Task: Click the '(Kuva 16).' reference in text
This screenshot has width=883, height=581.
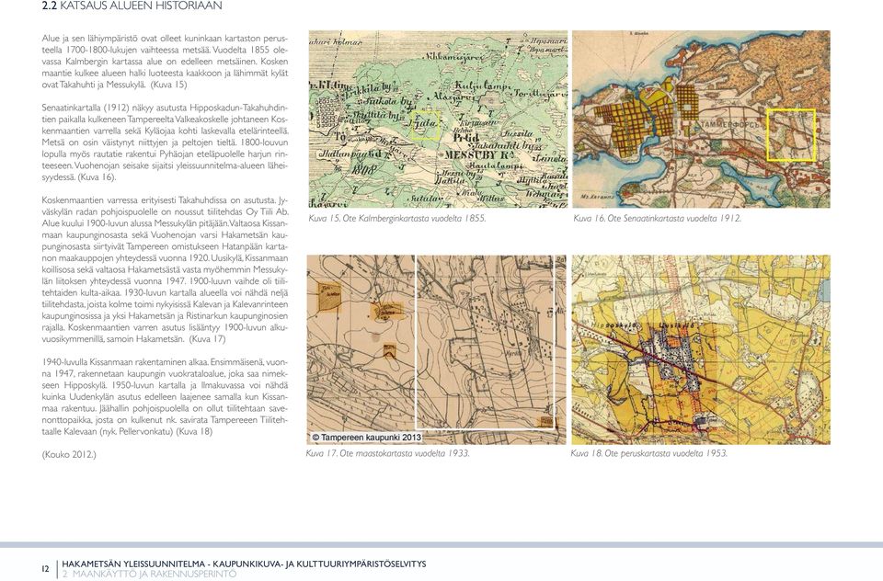Action: coord(97,177)
